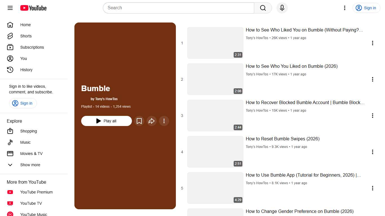
Task: Open the Music explore section
Action: 25,142
